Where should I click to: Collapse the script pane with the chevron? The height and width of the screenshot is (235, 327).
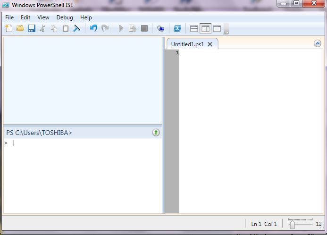click(x=318, y=43)
